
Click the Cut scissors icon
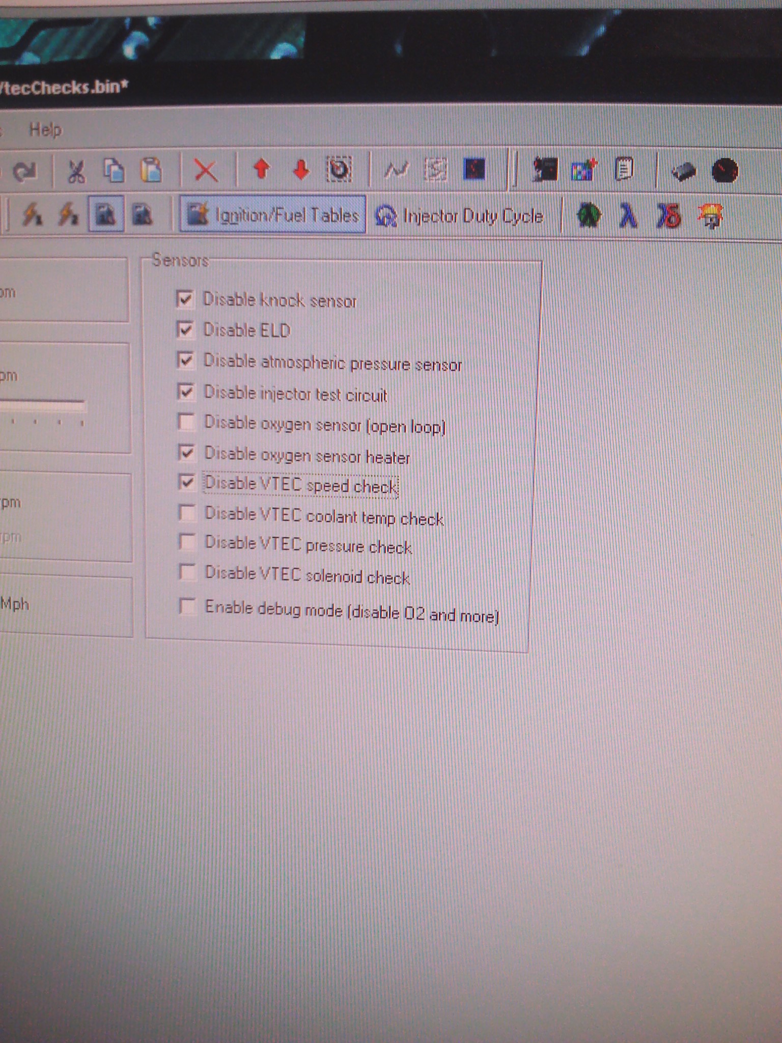click(76, 171)
